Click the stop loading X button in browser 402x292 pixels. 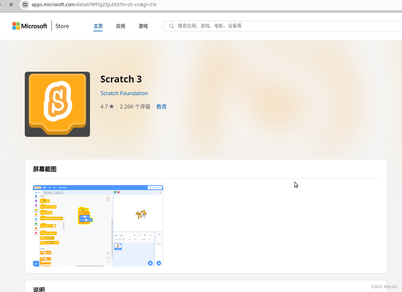(x=11, y=5)
